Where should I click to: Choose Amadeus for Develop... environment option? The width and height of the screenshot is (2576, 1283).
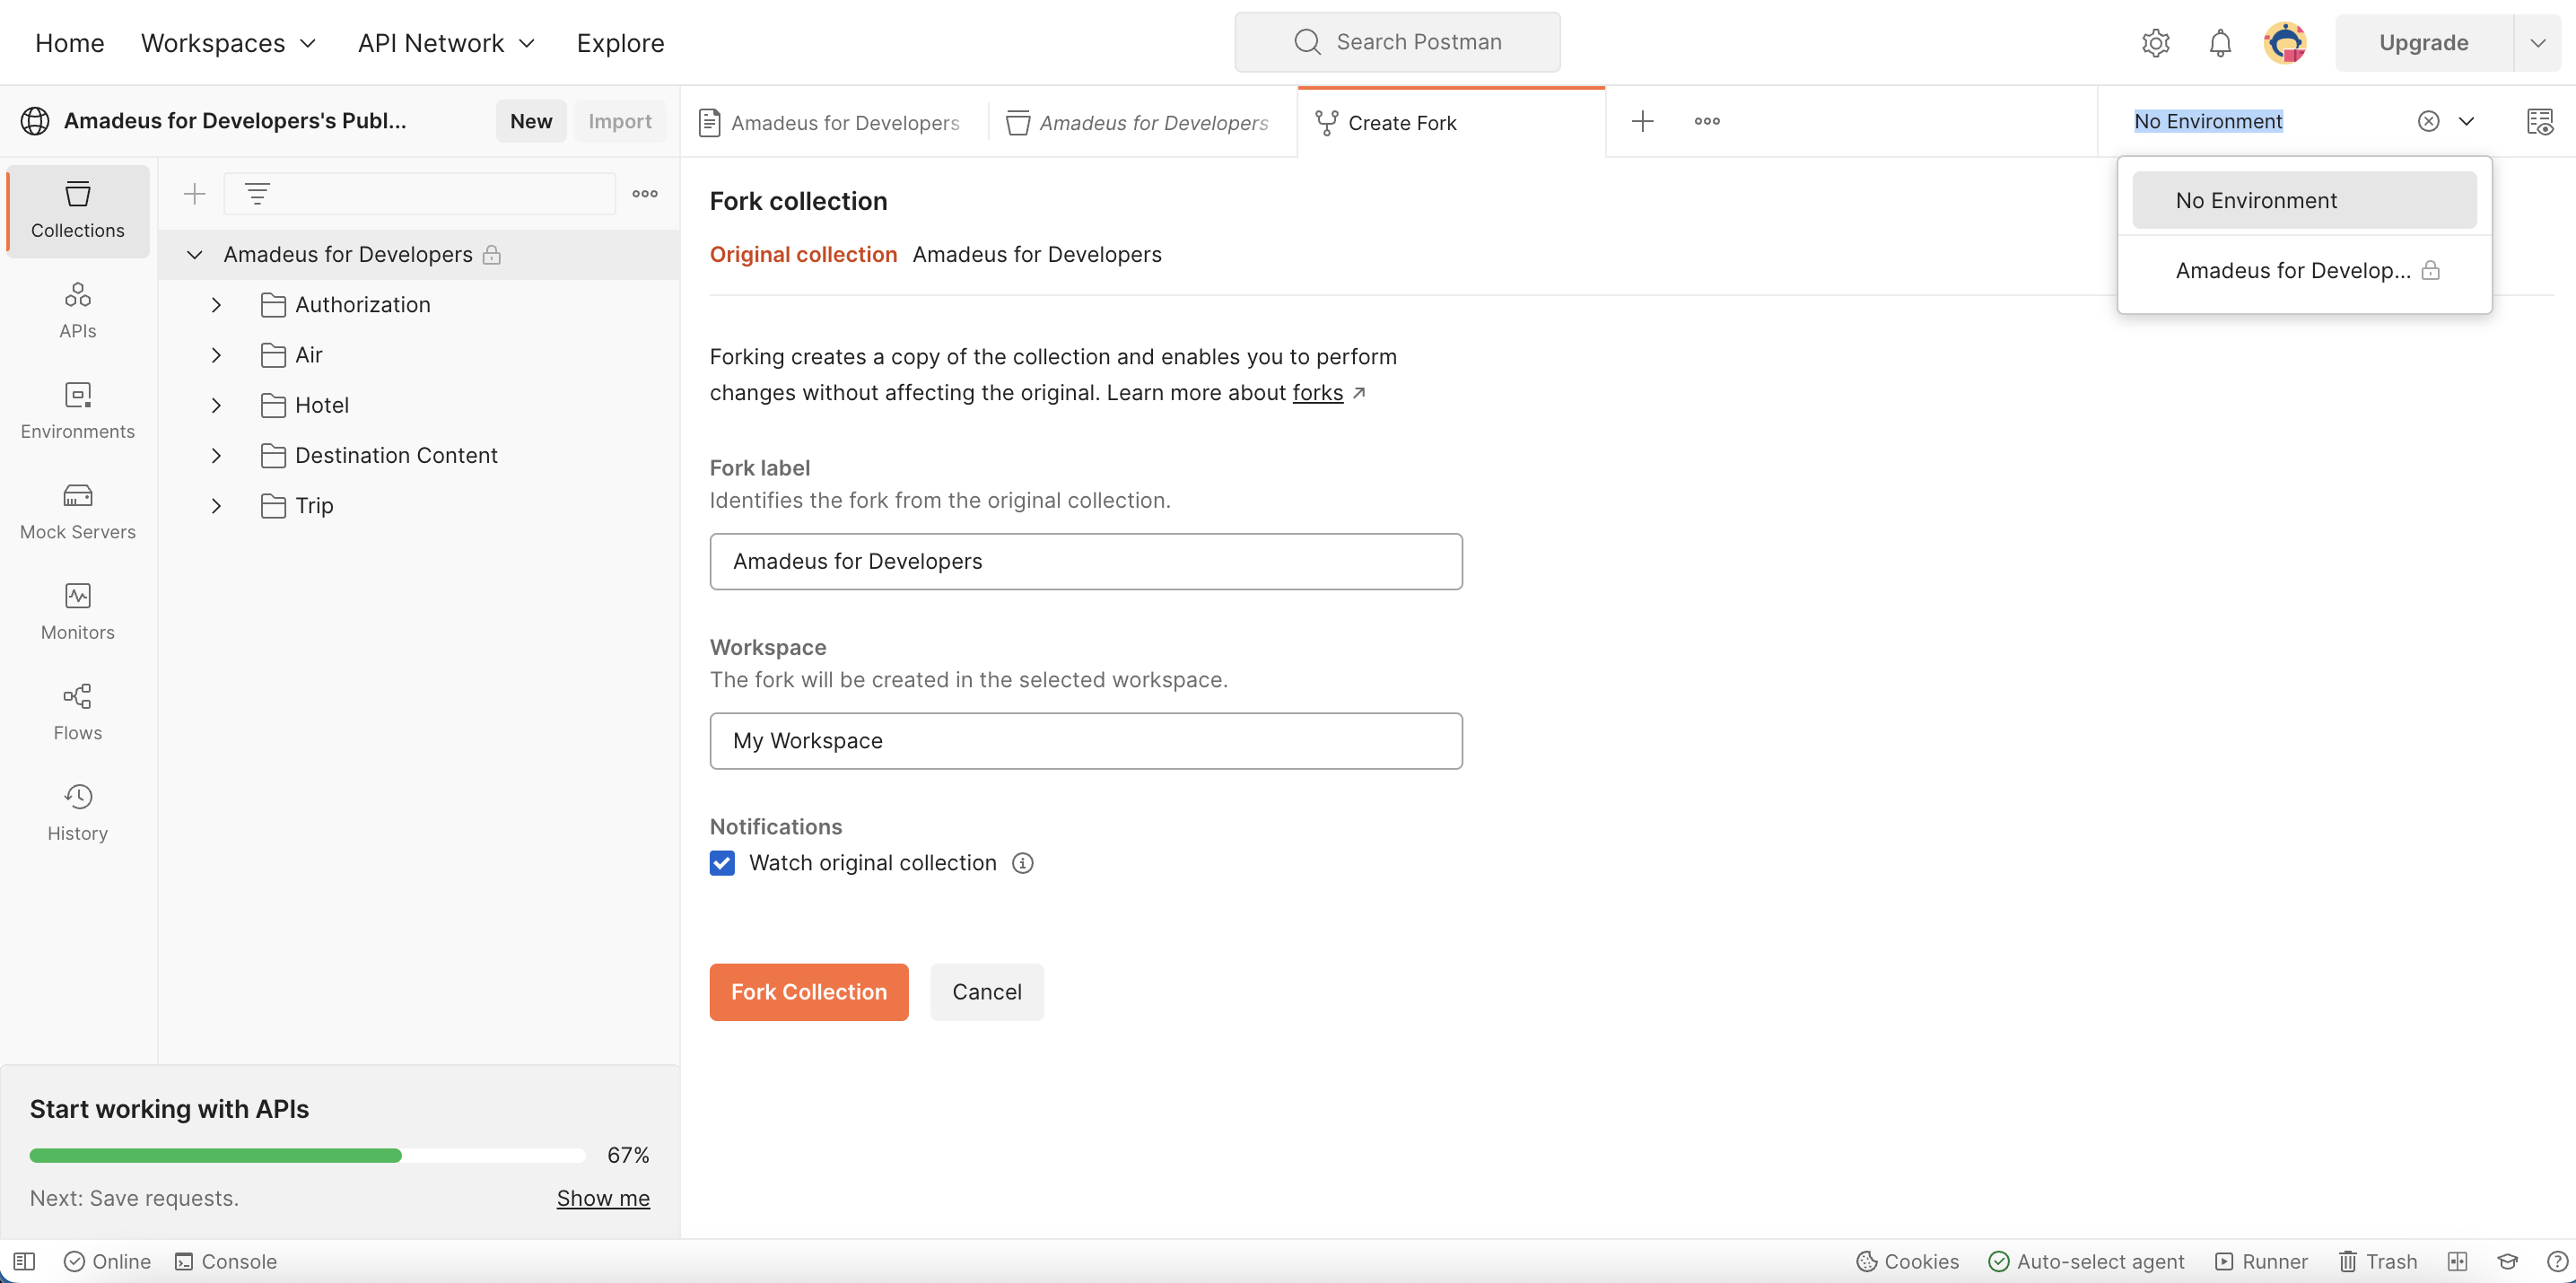pos(2304,270)
